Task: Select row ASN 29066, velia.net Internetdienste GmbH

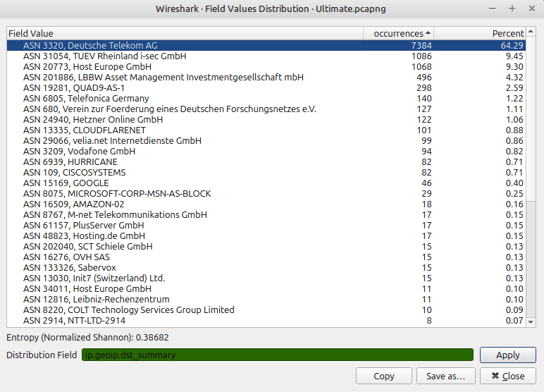Action: click(x=266, y=140)
